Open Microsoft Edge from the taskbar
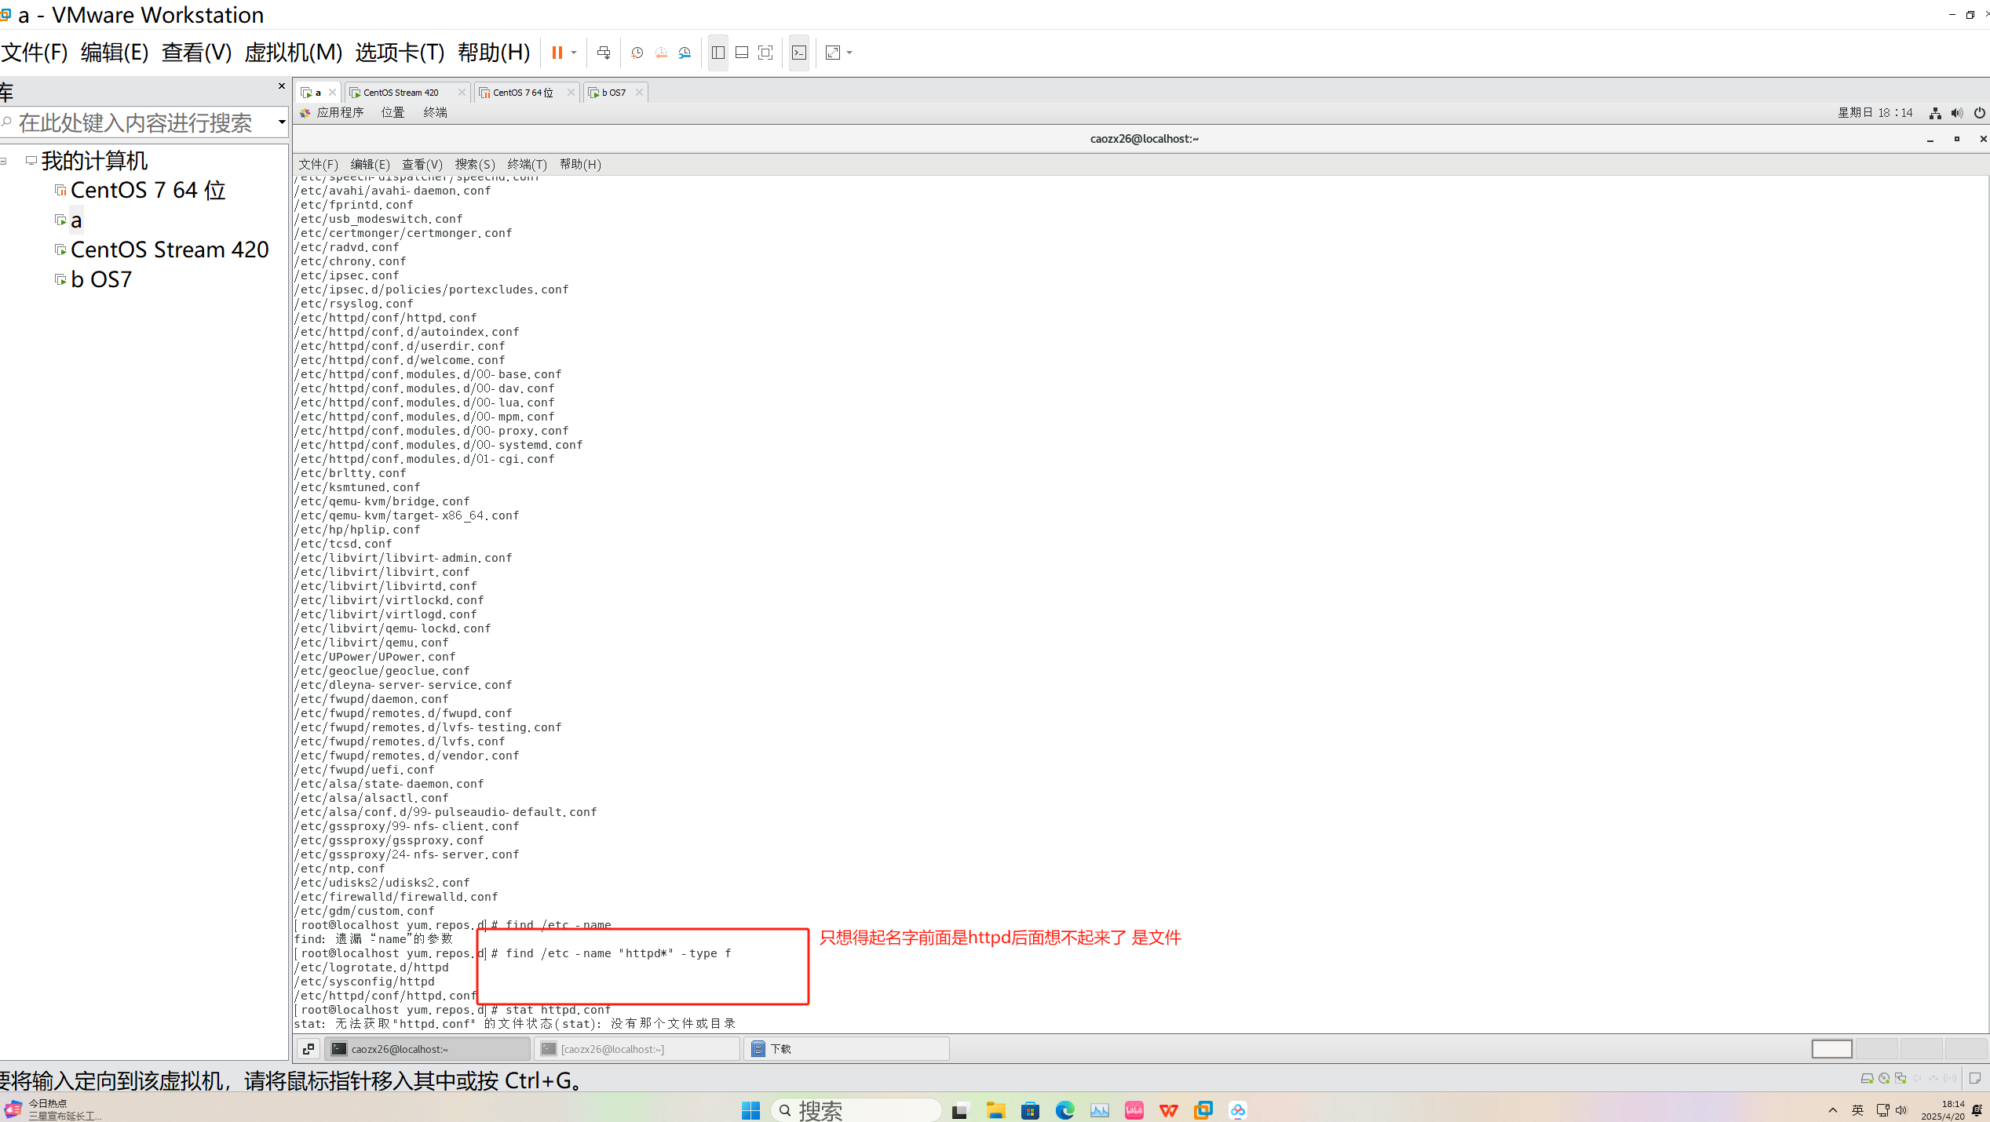 (1064, 1110)
